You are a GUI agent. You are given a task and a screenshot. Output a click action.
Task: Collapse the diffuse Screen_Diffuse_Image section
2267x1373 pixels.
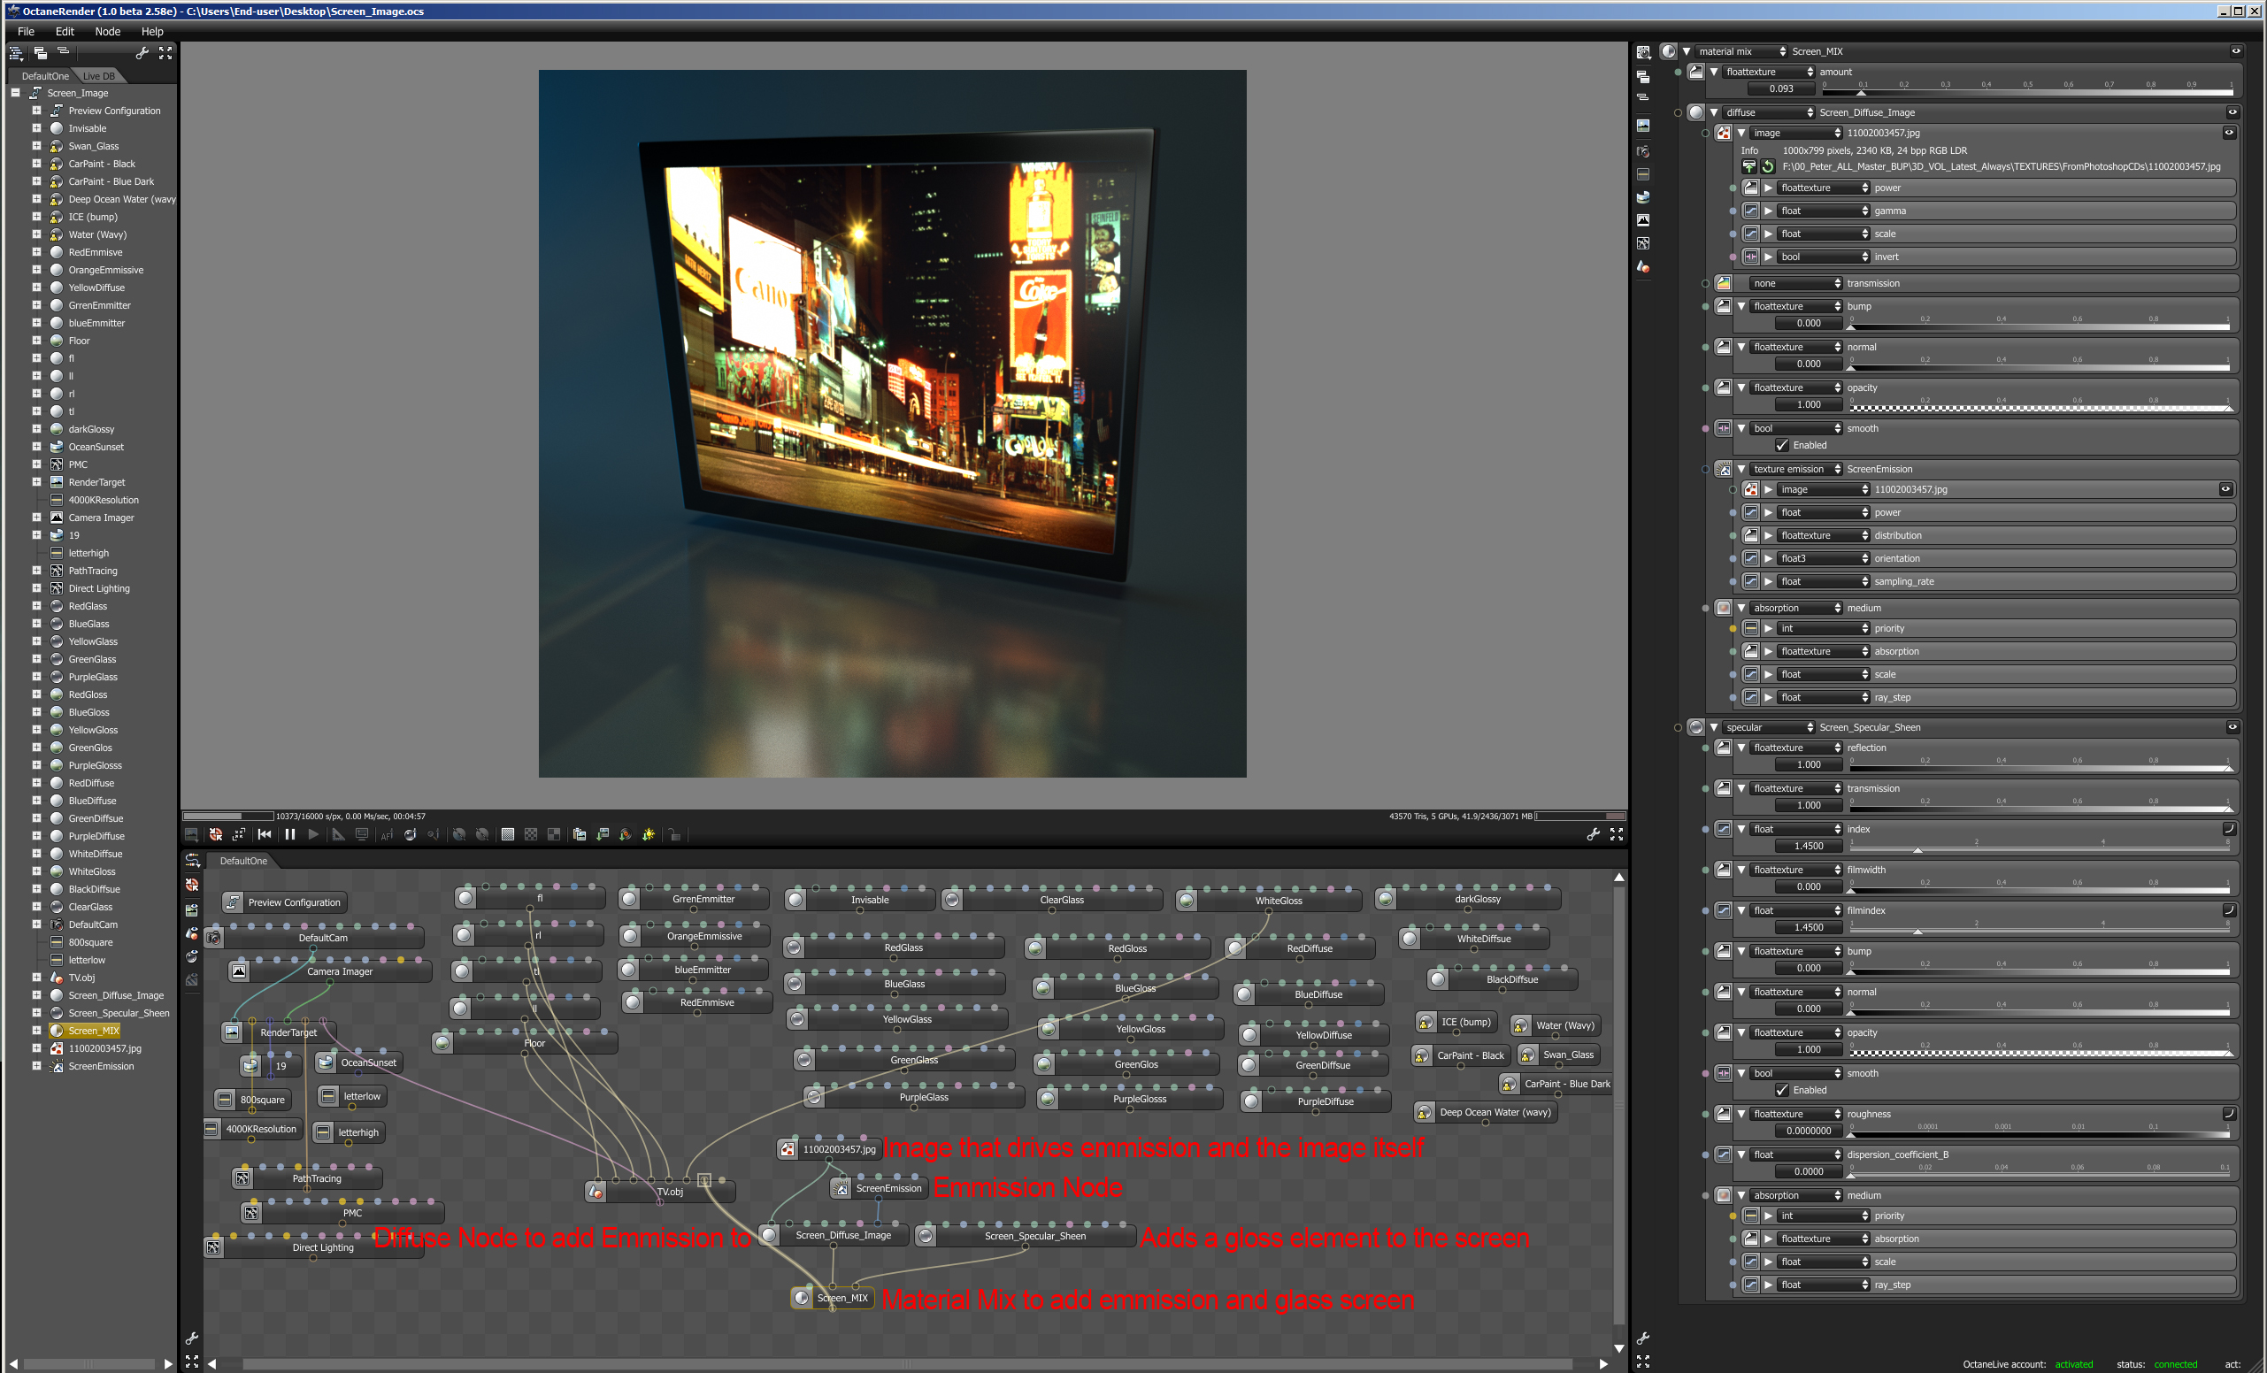pos(1714,112)
